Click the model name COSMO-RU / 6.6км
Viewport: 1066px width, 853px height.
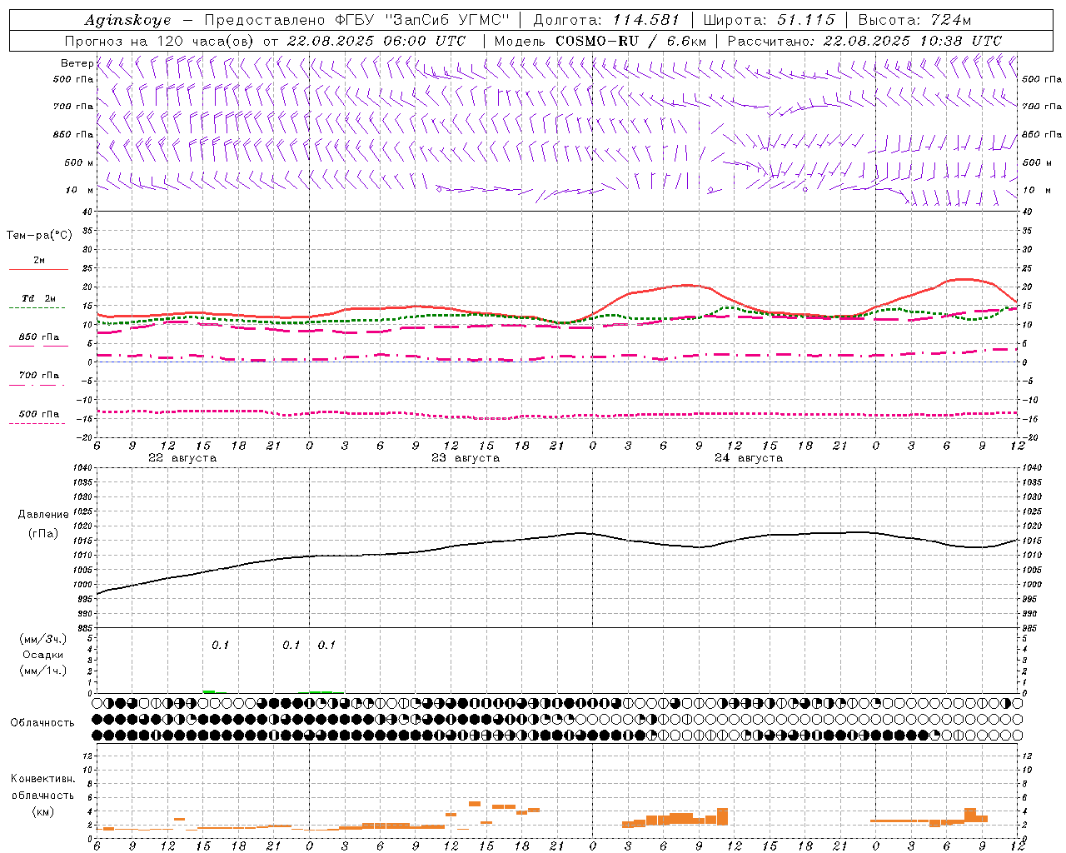(x=630, y=41)
